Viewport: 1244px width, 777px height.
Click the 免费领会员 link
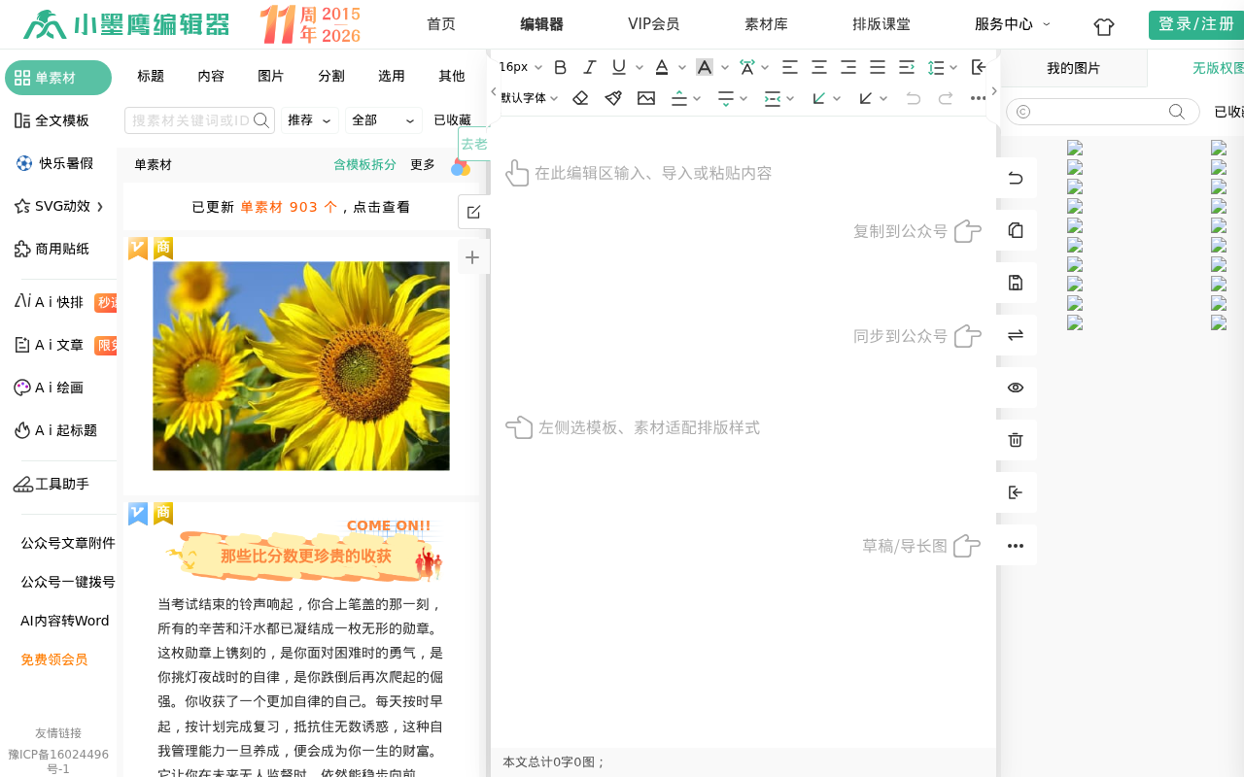(x=54, y=659)
